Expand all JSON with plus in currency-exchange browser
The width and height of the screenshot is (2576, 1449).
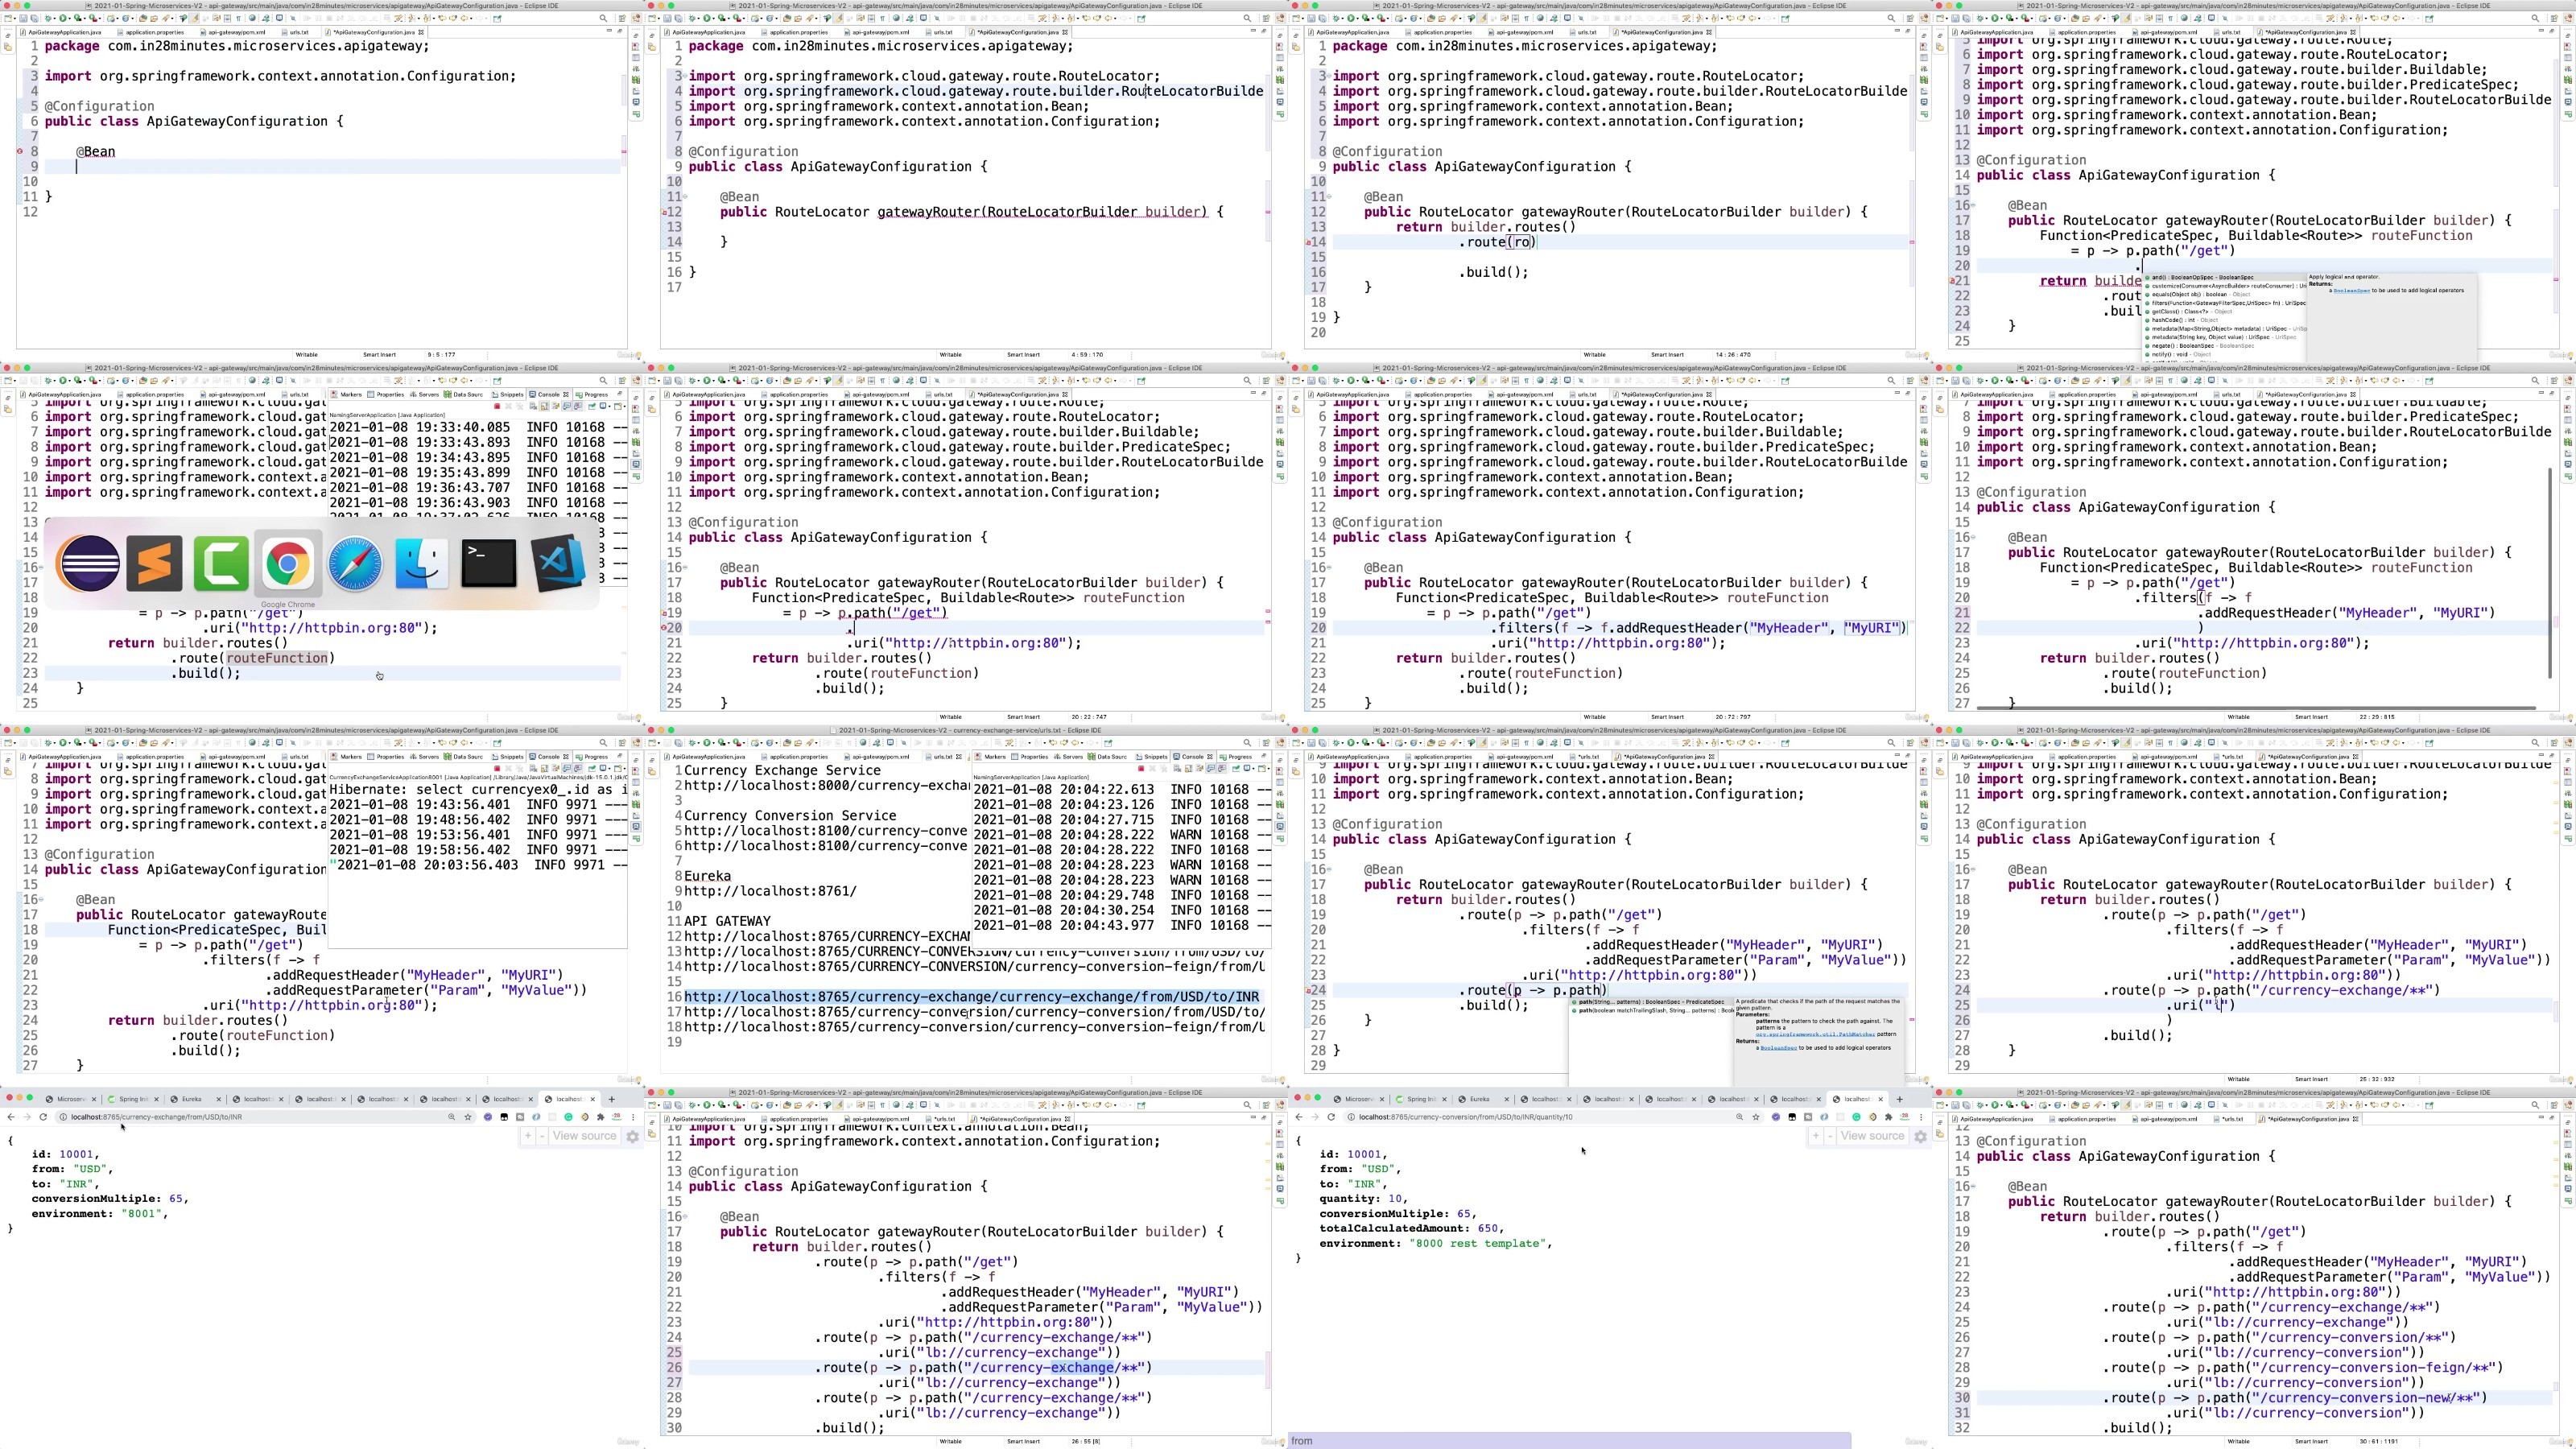(527, 1136)
